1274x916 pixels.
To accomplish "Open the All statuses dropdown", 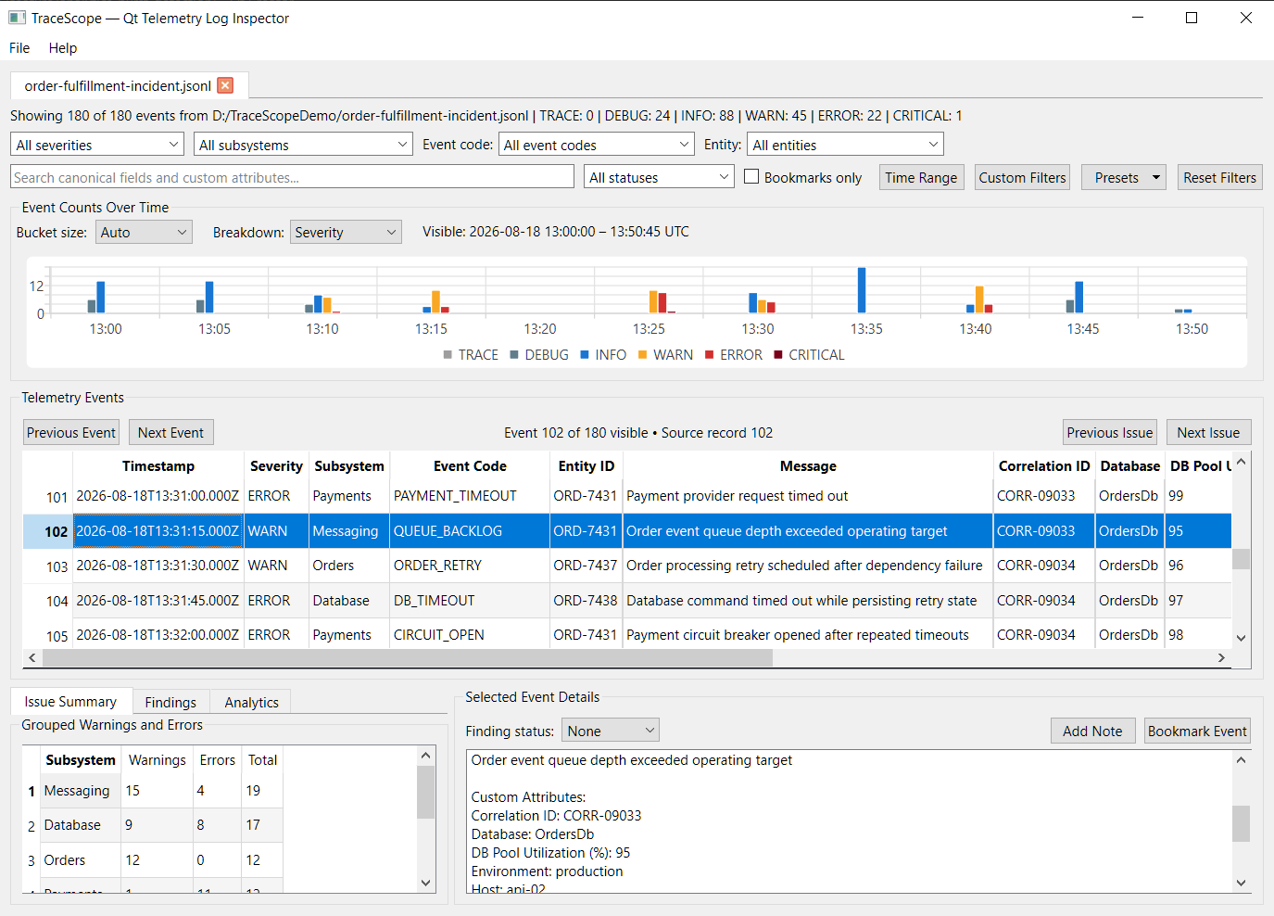I will tap(660, 177).
